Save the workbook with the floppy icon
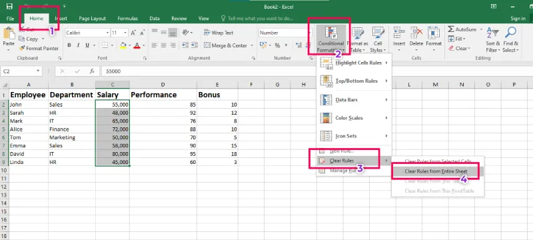533x240 pixels. pyautogui.click(x=9, y=7)
